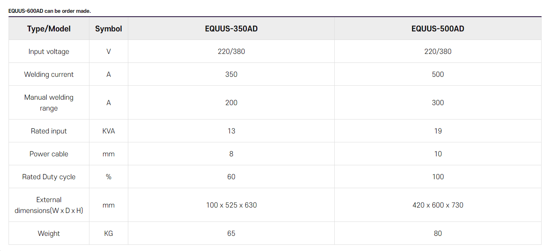Select the Symbol header cell

pos(108,29)
